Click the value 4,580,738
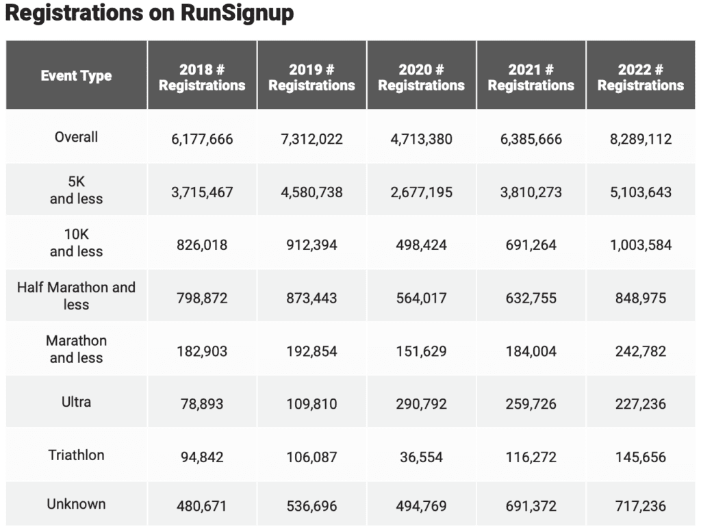The height and width of the screenshot is (532, 701). point(311,192)
